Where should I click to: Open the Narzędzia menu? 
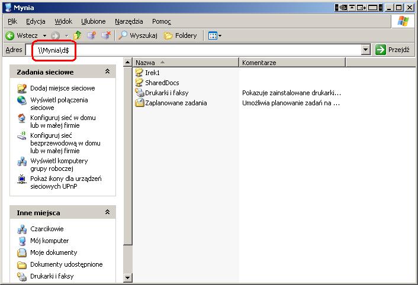(128, 21)
